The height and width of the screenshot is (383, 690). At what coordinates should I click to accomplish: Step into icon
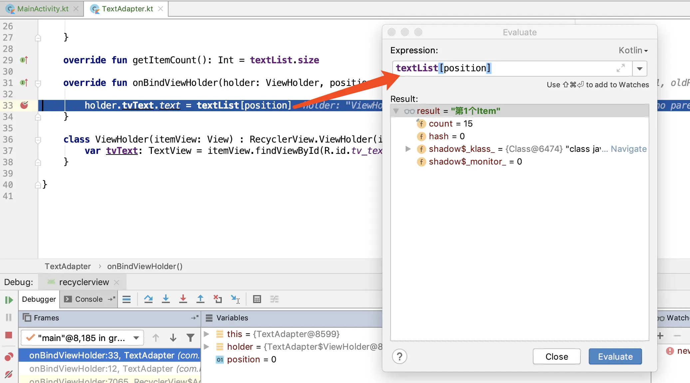click(166, 299)
